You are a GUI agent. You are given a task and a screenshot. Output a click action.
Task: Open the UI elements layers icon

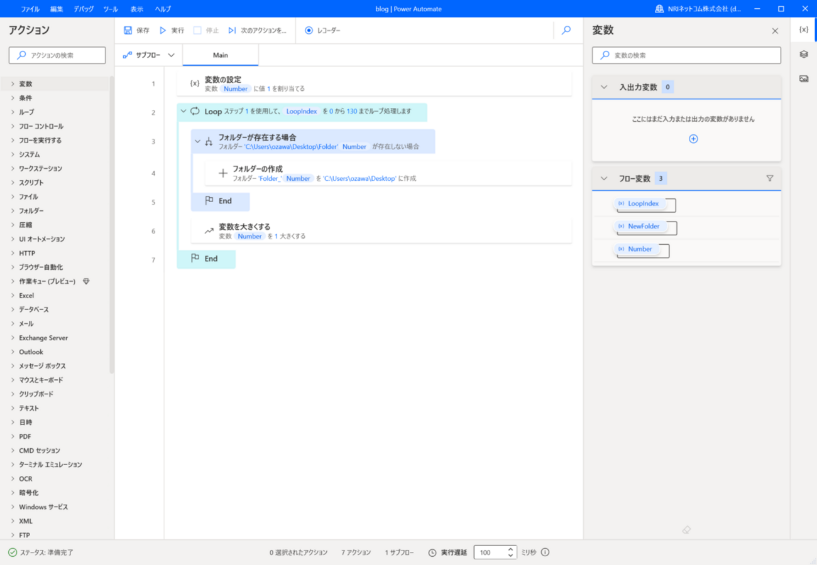click(x=803, y=55)
